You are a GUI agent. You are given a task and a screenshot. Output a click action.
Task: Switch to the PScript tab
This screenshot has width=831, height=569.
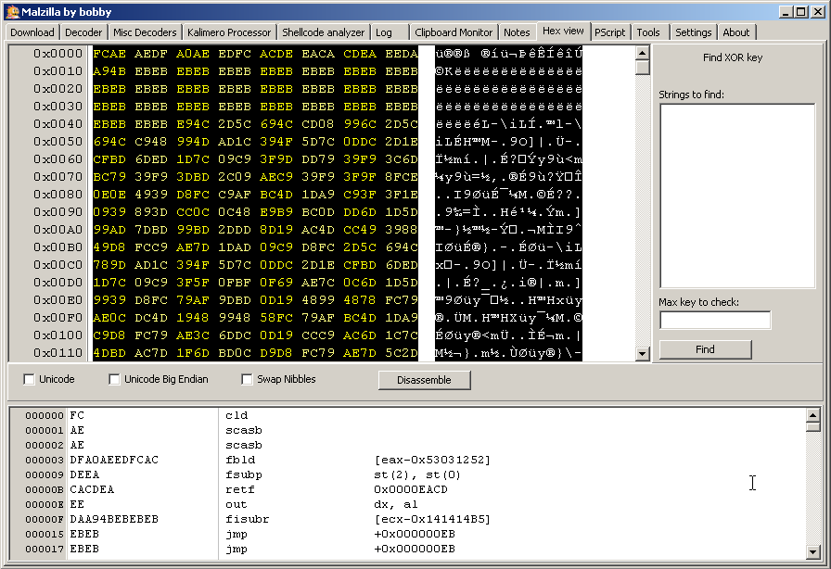(x=609, y=32)
